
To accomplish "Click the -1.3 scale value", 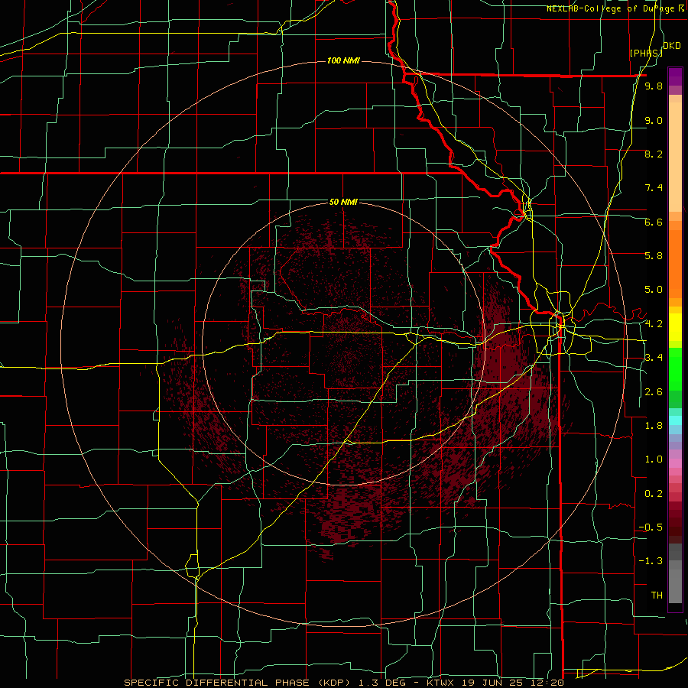I will 651,561.
